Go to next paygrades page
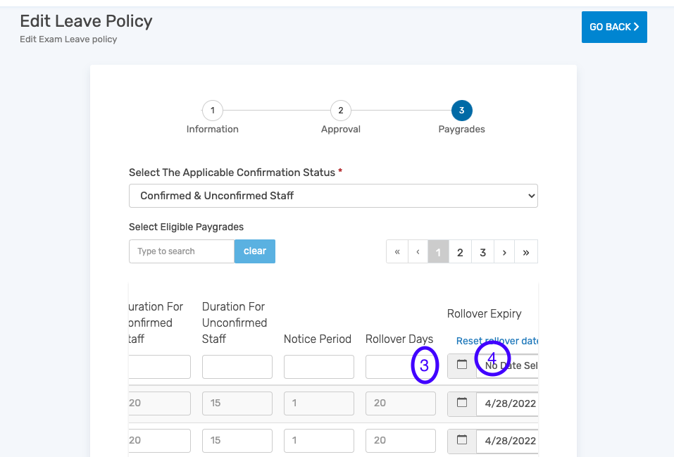Viewport: 674px width, 457px height. click(504, 252)
